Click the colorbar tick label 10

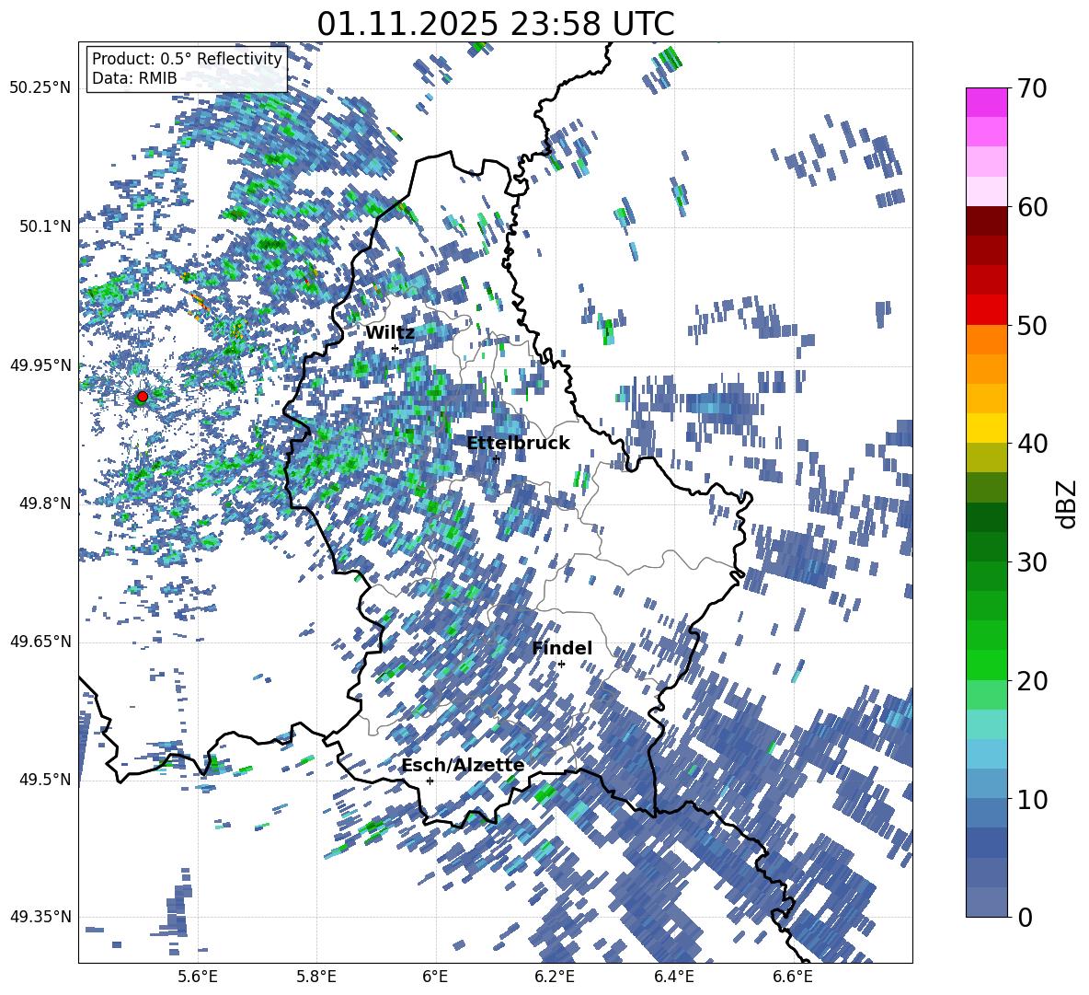[1031, 799]
